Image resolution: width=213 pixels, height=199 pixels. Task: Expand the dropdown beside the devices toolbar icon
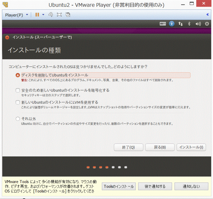pos(43,15)
